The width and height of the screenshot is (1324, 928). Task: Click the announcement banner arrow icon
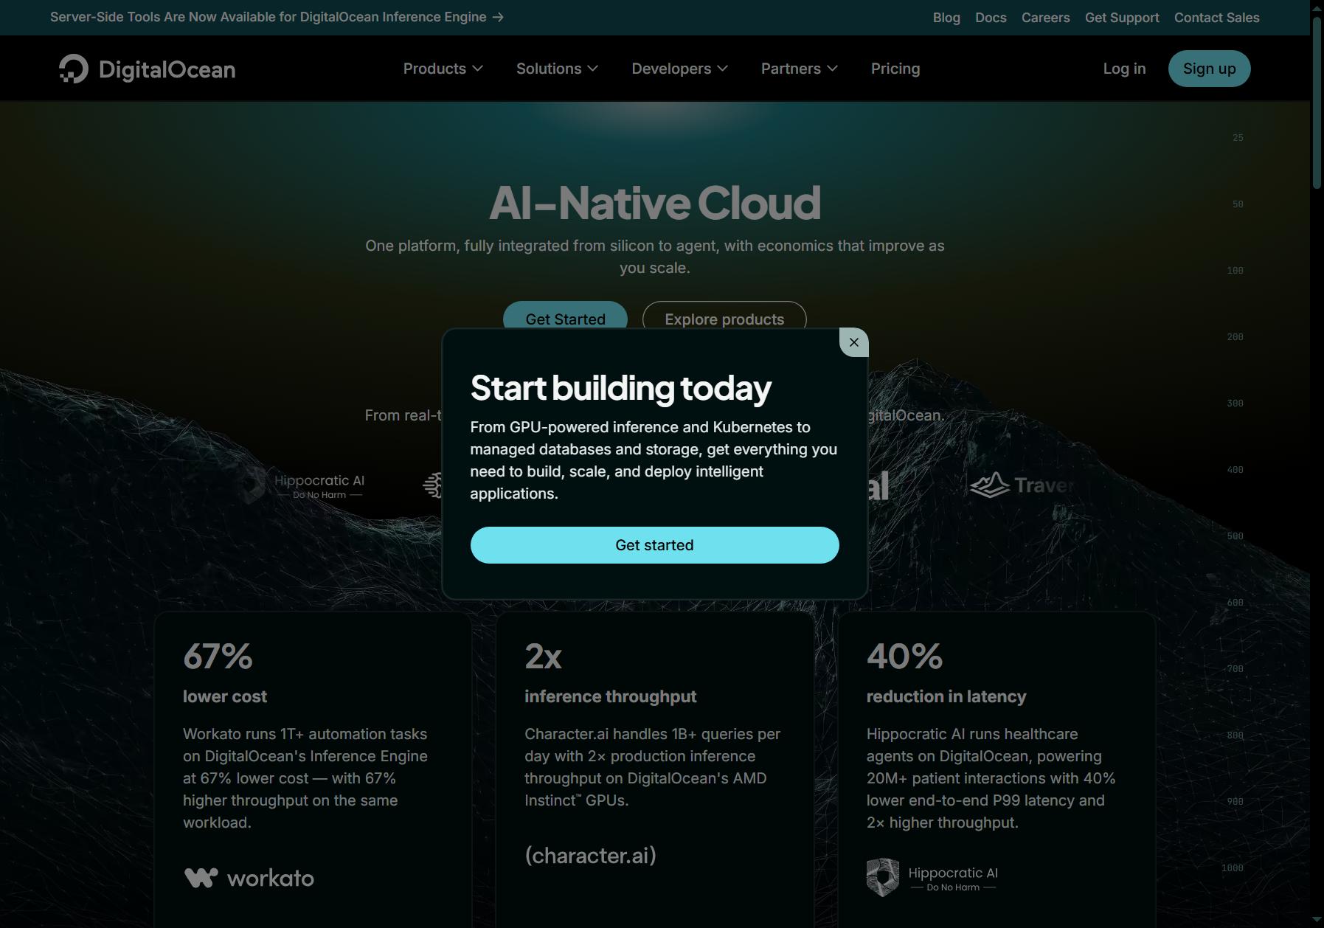pos(498,17)
